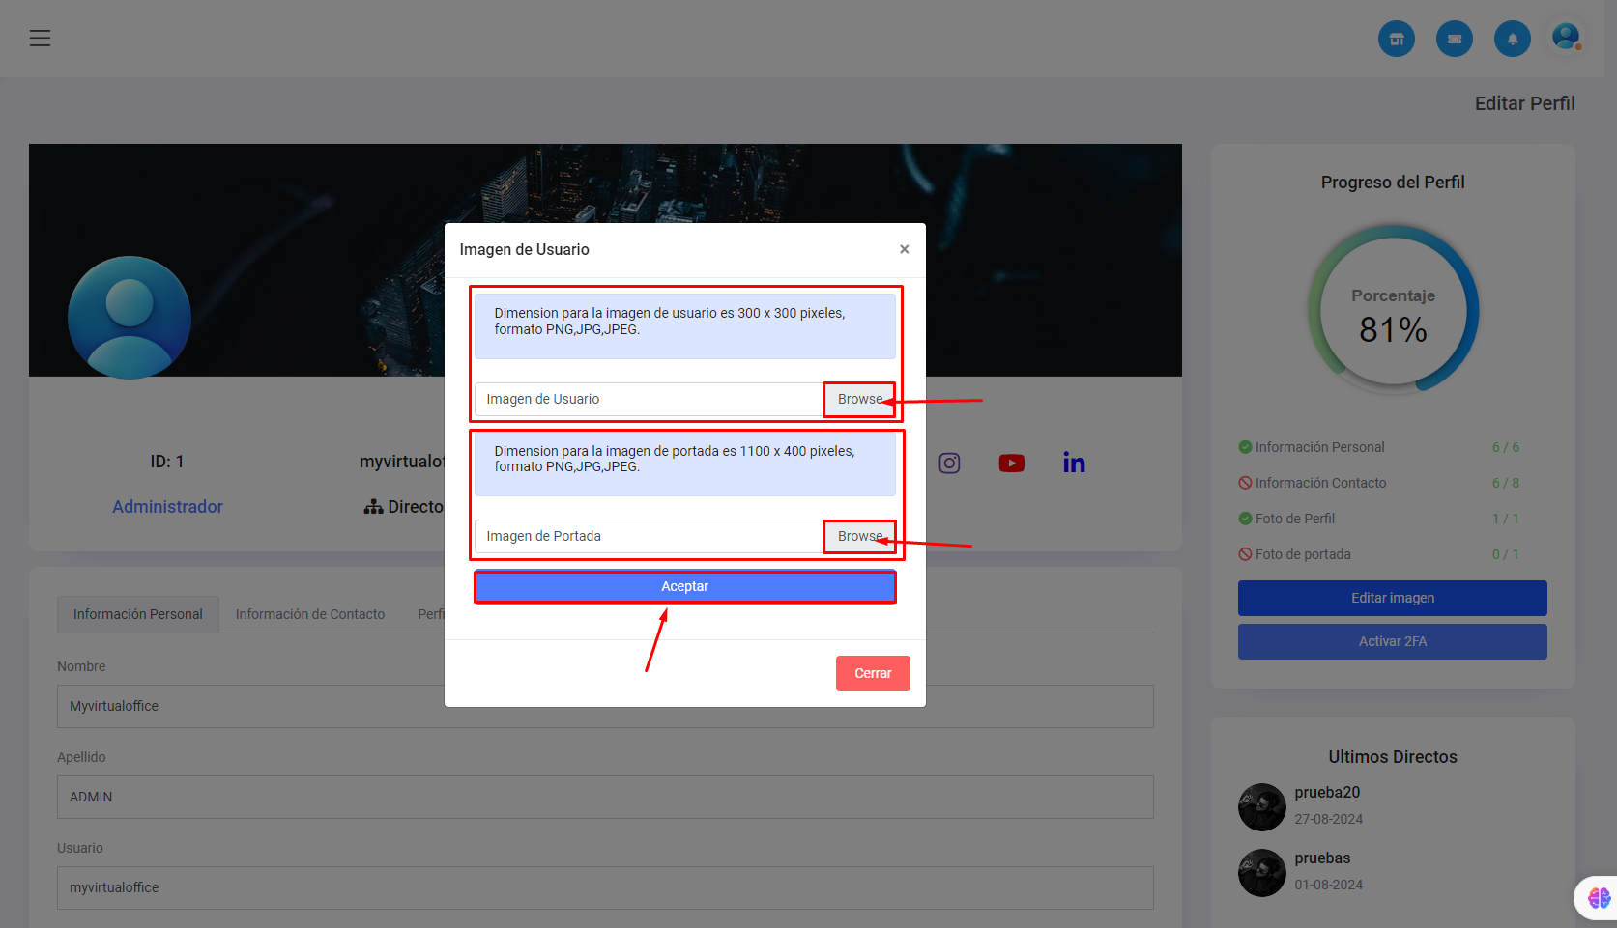Open the YouTube social icon
This screenshot has width=1617, height=928.
pos(1011,464)
